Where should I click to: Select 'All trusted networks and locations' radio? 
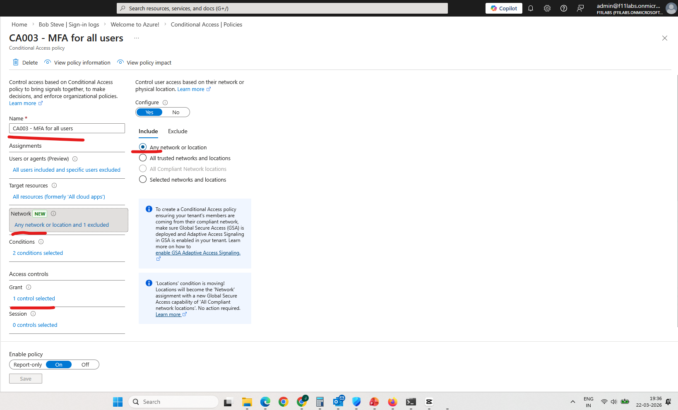click(143, 158)
